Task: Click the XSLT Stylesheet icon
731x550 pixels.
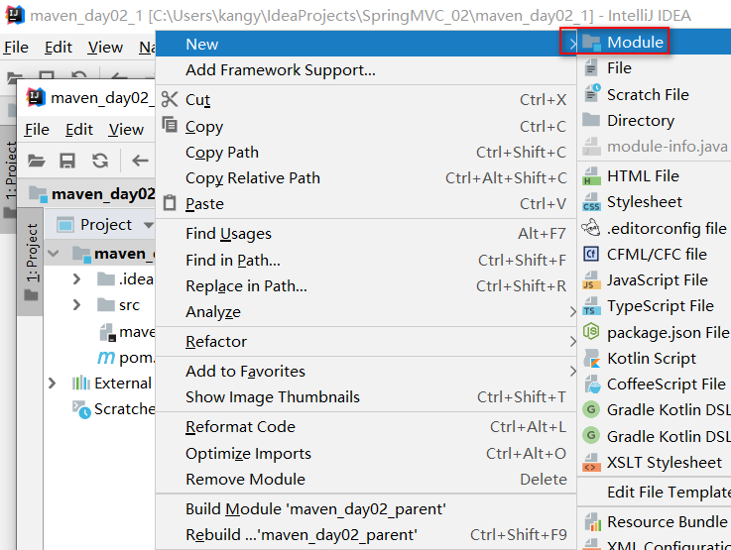Action: 591,463
